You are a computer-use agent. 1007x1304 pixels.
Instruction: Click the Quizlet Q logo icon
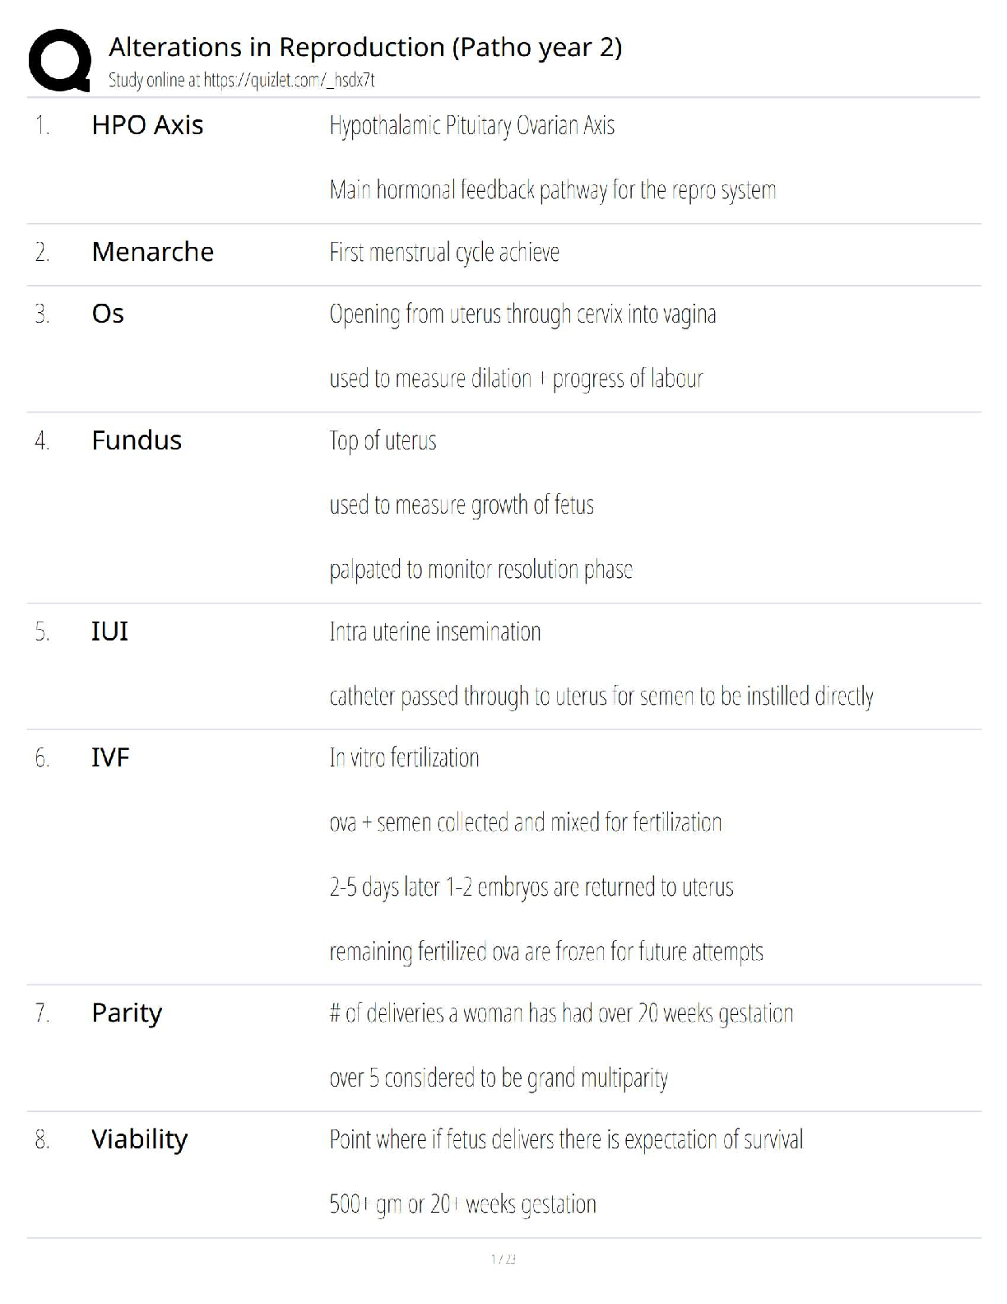tap(59, 60)
